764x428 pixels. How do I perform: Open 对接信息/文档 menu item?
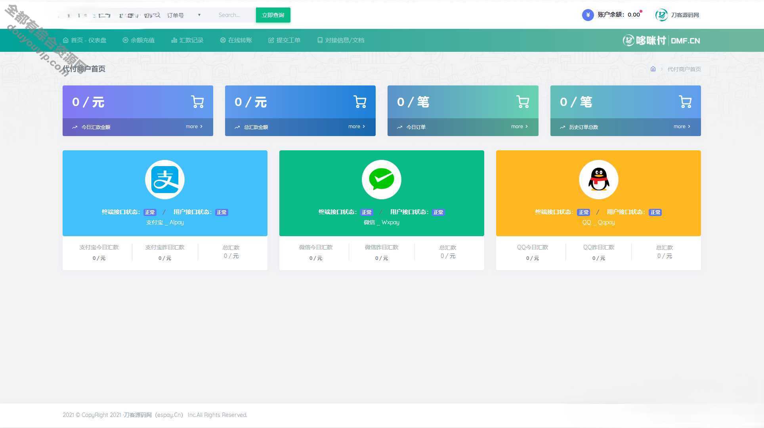coord(341,40)
